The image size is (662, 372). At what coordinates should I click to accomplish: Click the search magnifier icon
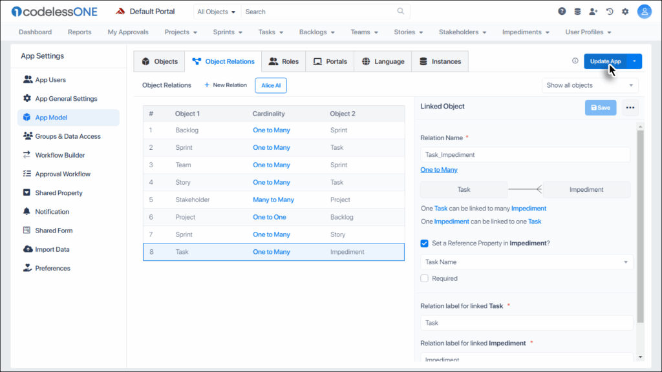pos(401,12)
